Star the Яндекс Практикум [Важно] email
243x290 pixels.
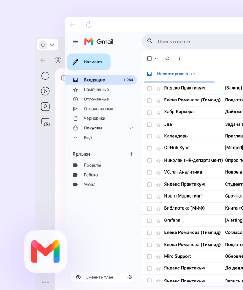click(x=158, y=88)
